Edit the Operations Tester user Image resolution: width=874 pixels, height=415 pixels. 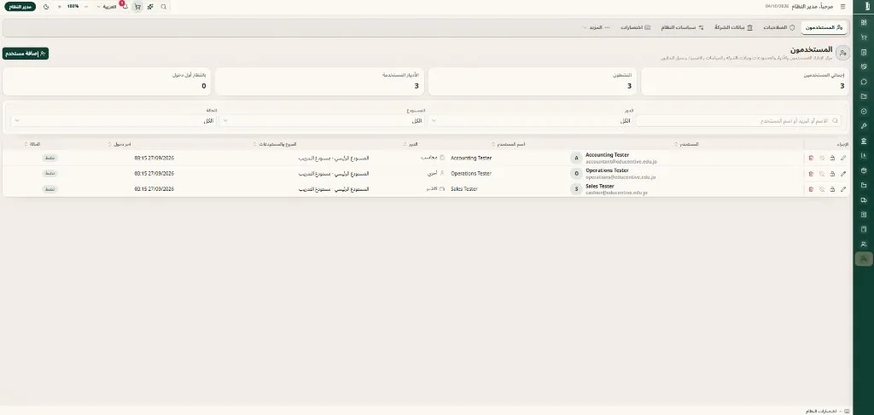tap(842, 174)
